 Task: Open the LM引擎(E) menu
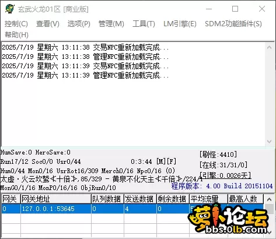(180, 24)
